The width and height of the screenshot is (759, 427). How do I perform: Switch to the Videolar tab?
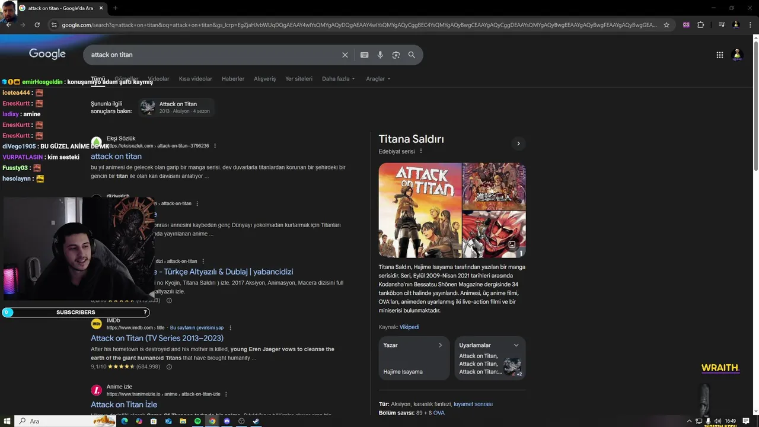[158, 79]
